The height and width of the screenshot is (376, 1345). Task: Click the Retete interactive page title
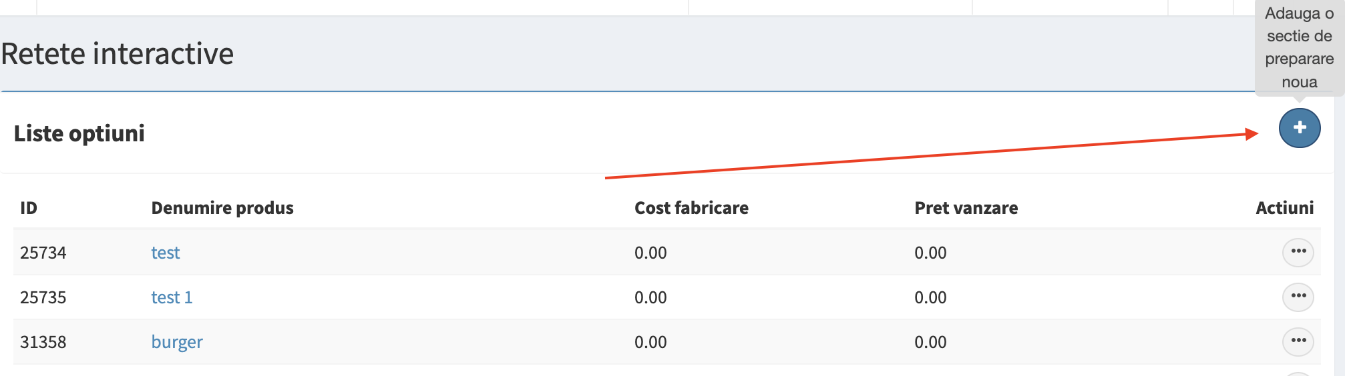[118, 54]
